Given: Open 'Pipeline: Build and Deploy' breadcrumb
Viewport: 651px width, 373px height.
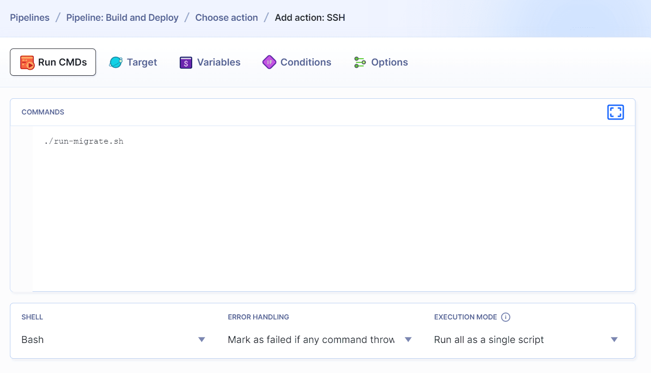Looking at the screenshot, I should point(122,18).
